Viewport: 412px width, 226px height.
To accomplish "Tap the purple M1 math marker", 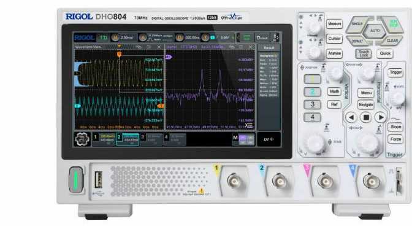I will point(169,57).
